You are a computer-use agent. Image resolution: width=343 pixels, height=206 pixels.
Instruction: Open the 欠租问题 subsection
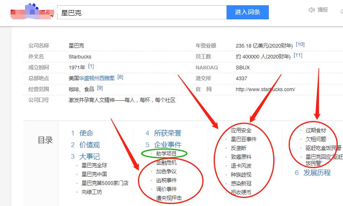pyautogui.click(x=316, y=139)
